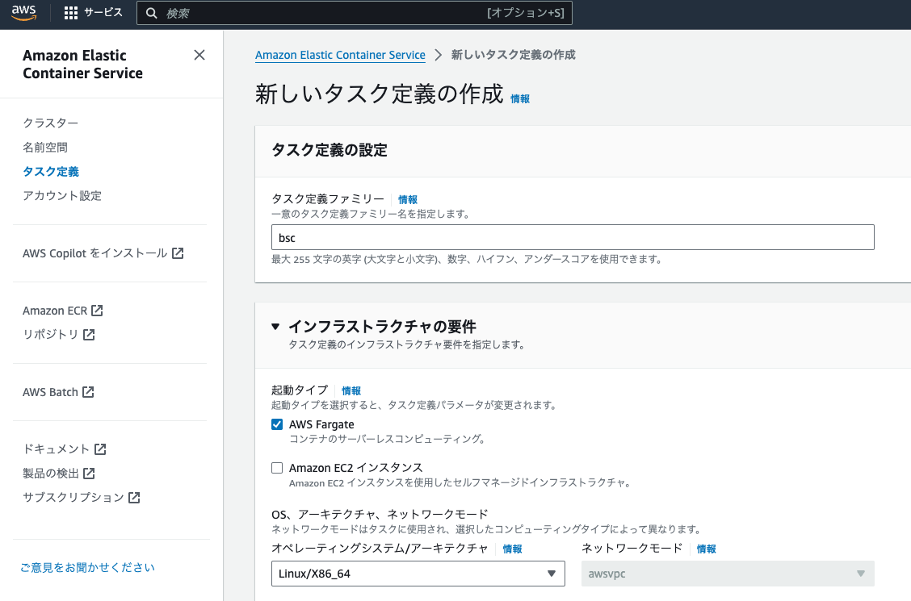Close the ECS sidebar with the X icon
This screenshot has height=601, width=911.
coord(199,55)
